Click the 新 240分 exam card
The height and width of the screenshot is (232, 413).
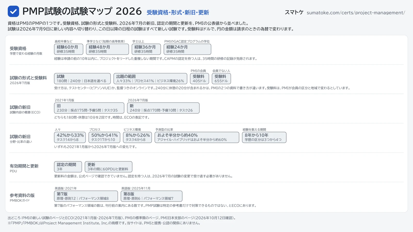point(163,108)
